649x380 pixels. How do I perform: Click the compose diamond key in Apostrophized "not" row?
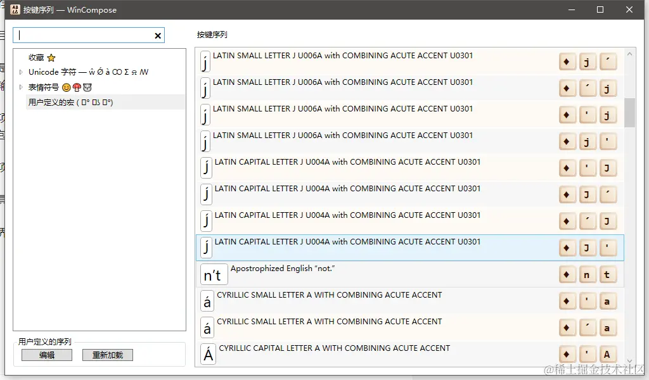[567, 275]
